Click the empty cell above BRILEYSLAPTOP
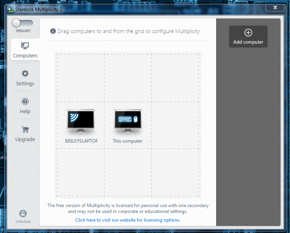This screenshot has height=233, width=290. tap(80, 77)
